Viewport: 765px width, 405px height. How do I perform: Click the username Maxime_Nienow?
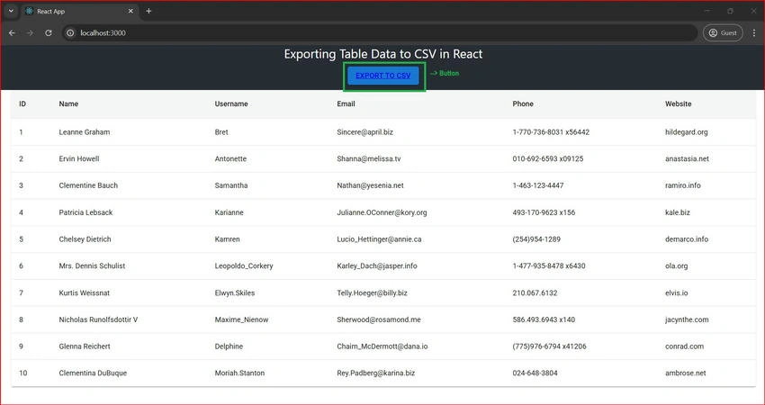point(241,319)
